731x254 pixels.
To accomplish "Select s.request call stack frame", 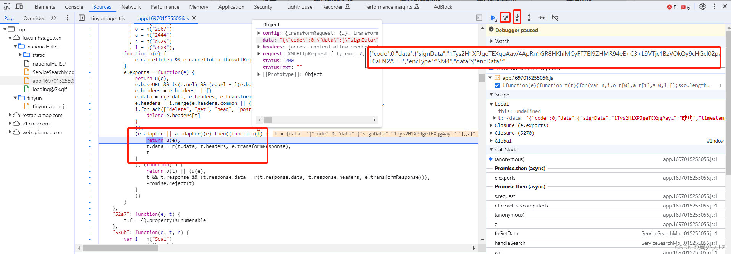I will (606, 196).
